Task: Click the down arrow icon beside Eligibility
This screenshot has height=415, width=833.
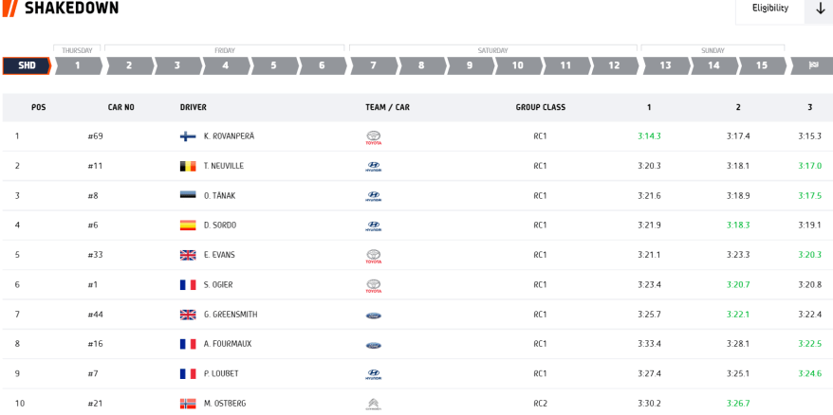Action: pyautogui.click(x=820, y=9)
